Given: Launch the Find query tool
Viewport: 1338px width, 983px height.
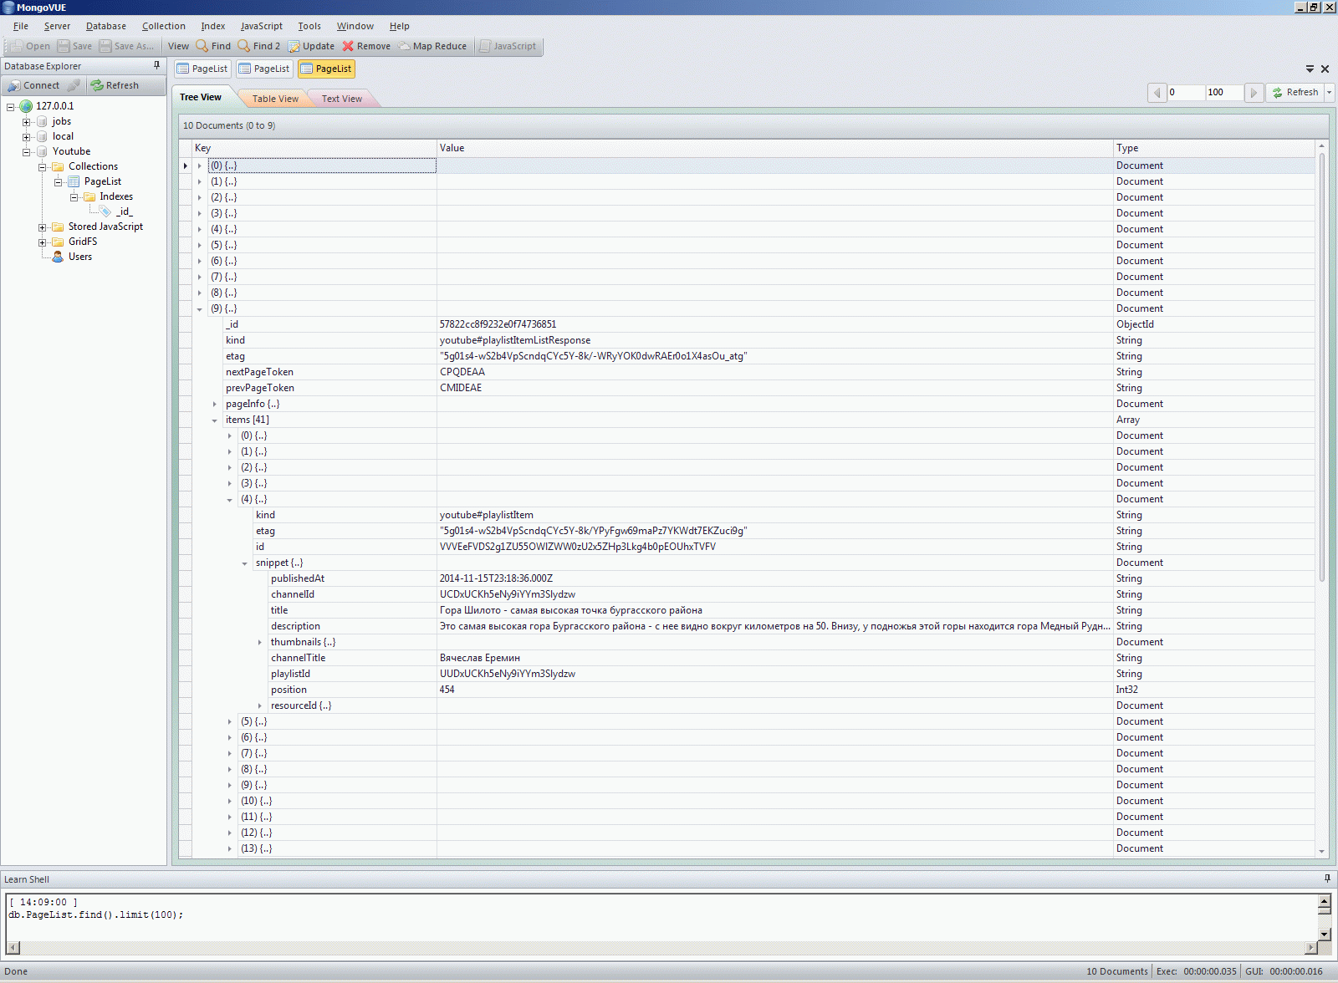Looking at the screenshot, I should coord(213,46).
